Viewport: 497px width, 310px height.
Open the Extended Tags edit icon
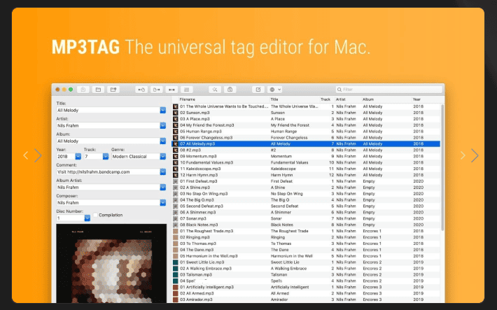pos(258,90)
